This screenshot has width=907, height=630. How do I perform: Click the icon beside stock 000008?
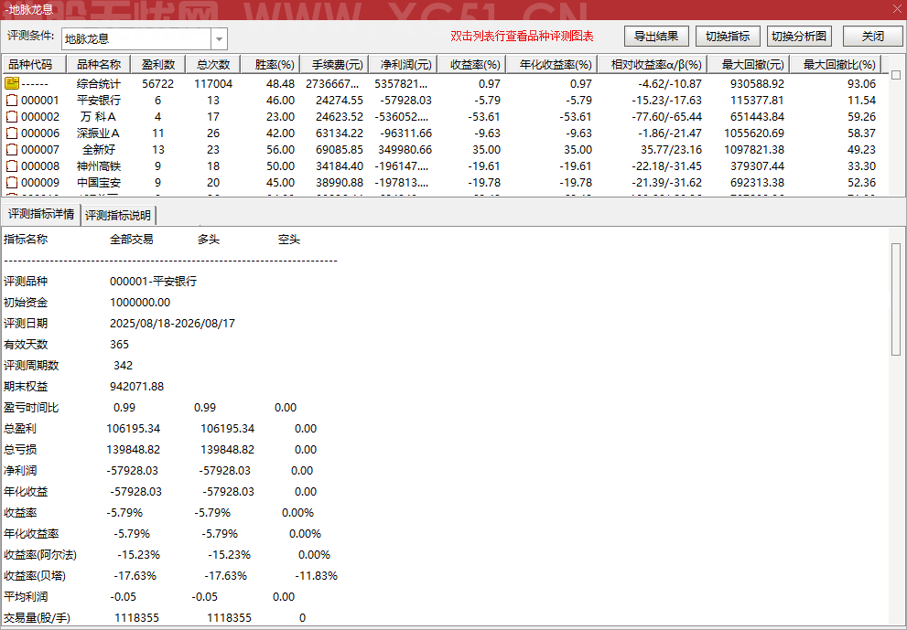pyautogui.click(x=12, y=166)
